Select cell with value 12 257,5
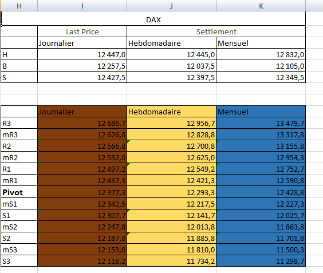 (x=82, y=66)
